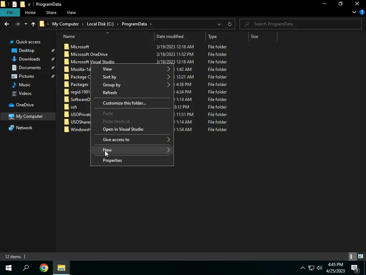
Task: Click the Back navigation arrow
Action: [7, 24]
